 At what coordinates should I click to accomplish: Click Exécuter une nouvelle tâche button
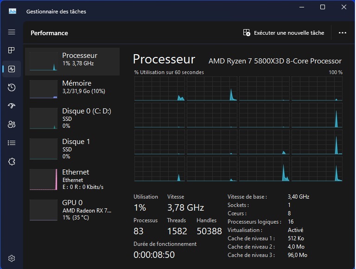(x=284, y=33)
